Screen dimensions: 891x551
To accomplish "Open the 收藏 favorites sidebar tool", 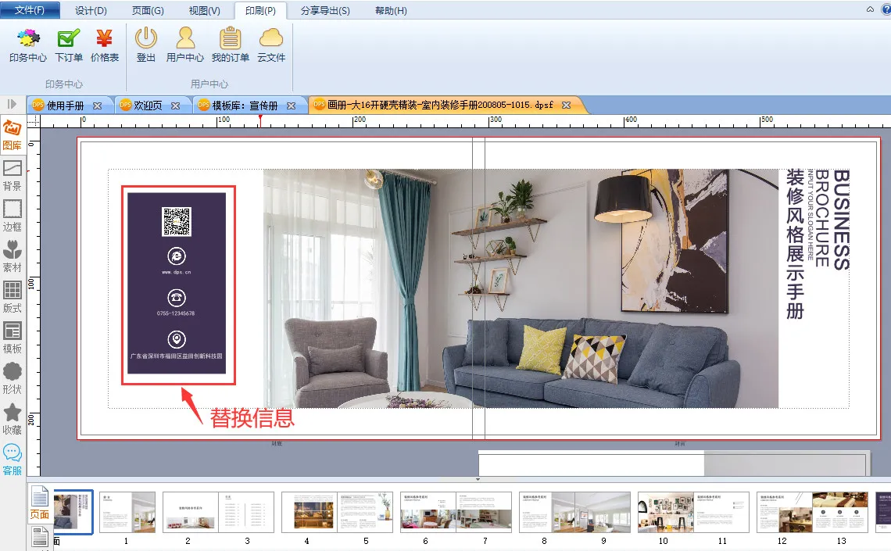I will point(12,420).
